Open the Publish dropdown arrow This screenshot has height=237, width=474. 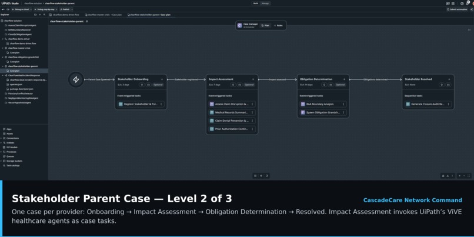pos(72,9)
